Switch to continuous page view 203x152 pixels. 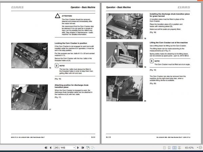tap(169, 148)
